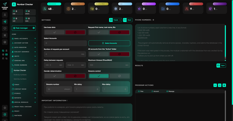Click the Active accounts user icon
Screen dimensions: 233x121
pyautogui.click(x=45, y=9)
